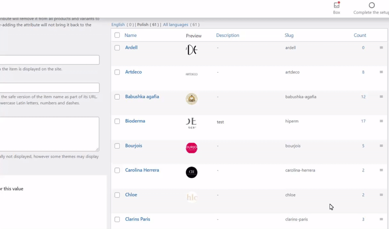Check the Babushka agafia row checkbox
The width and height of the screenshot is (389, 229).
(117, 97)
